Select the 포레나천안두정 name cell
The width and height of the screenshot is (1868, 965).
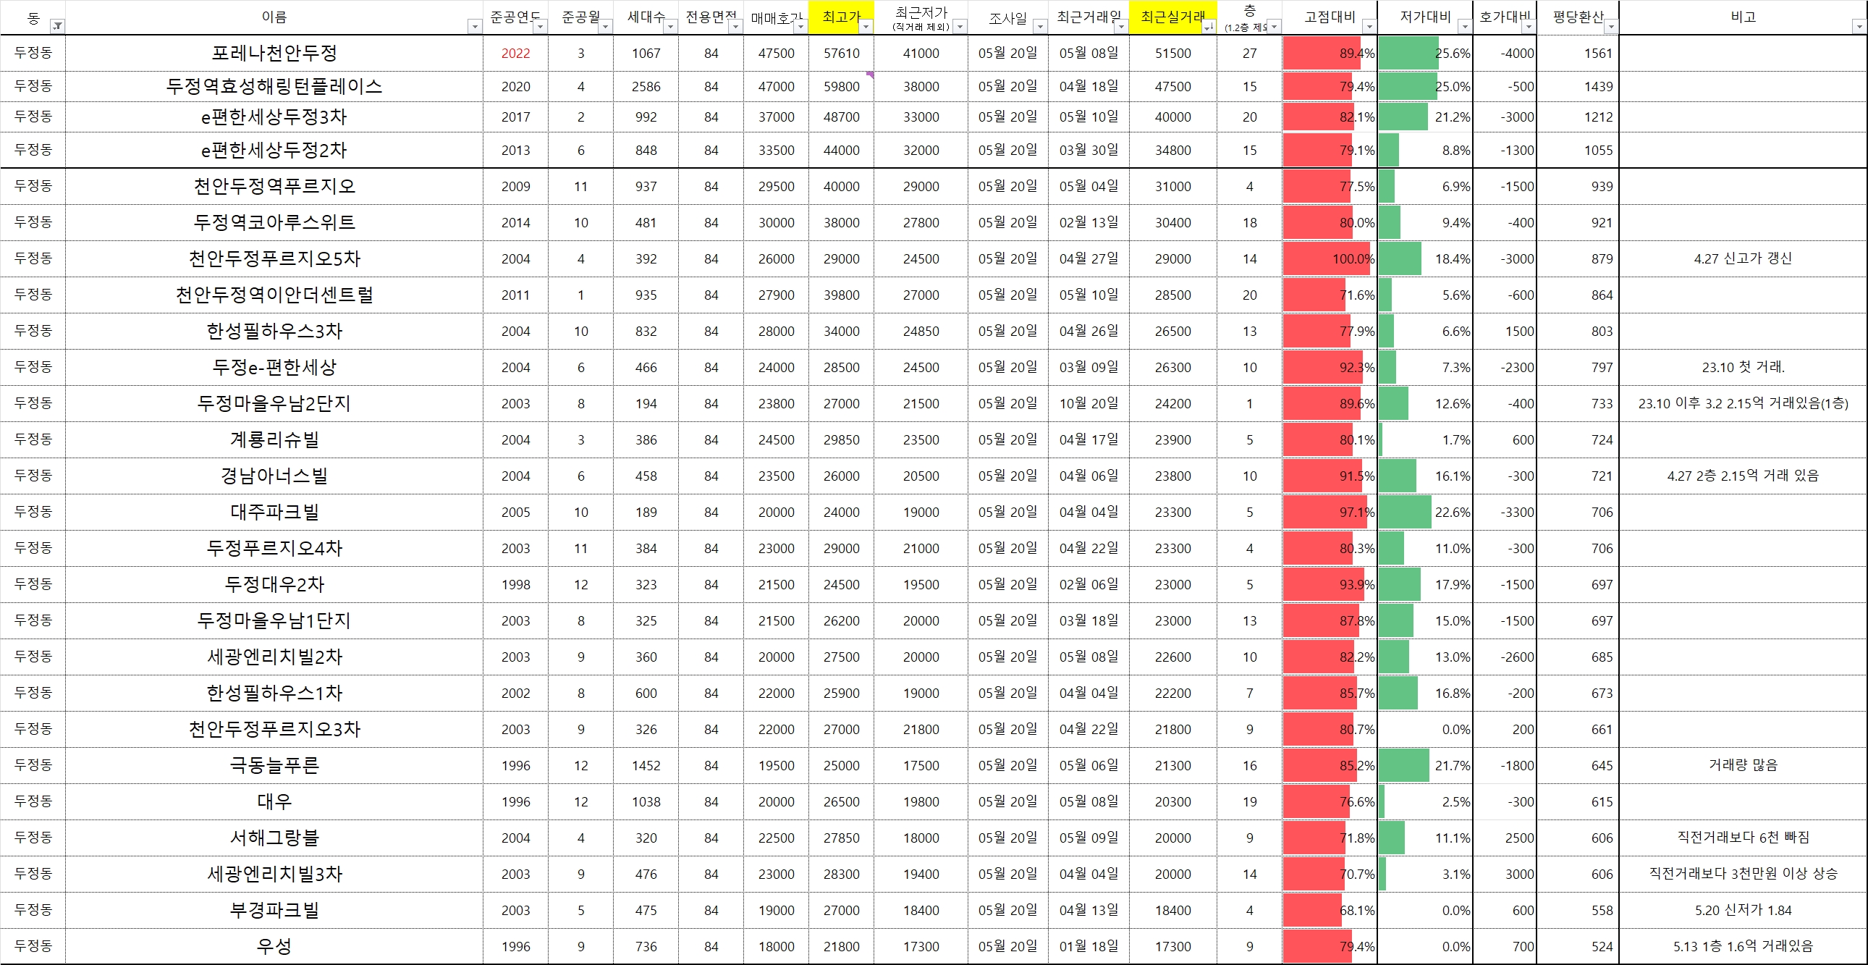tap(274, 54)
